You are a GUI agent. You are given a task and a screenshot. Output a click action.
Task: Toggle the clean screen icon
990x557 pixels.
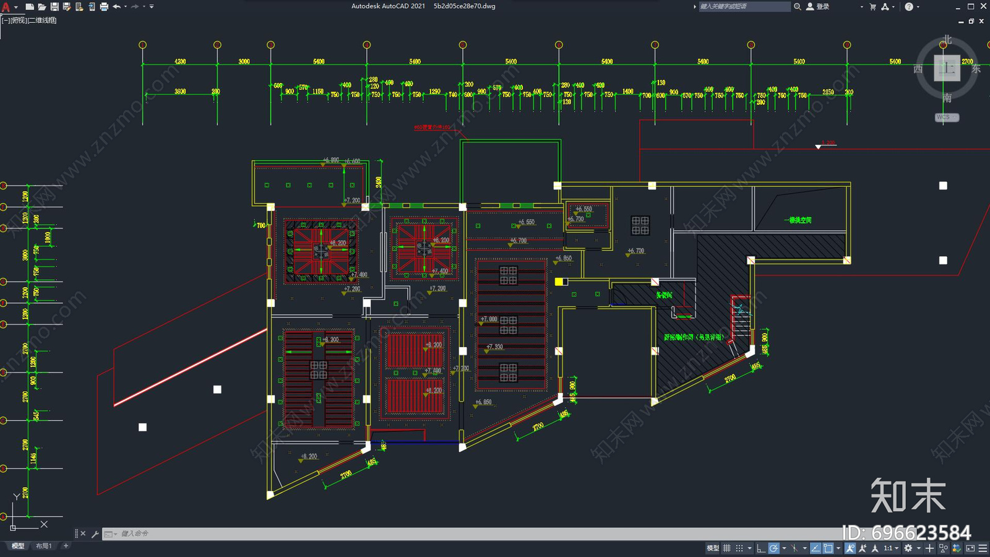pyautogui.click(x=970, y=548)
